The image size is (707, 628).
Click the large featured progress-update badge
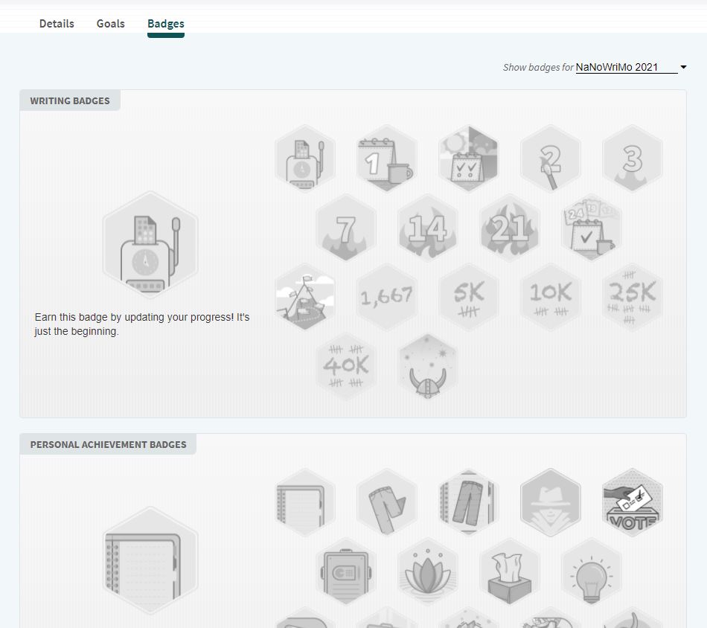point(150,246)
